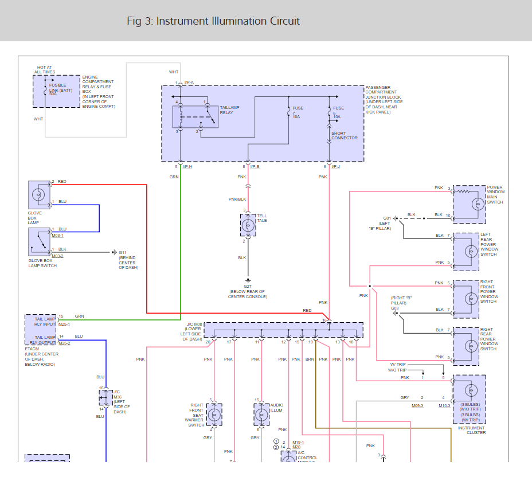Click the Fuse 7 10A symbol
The width and height of the screenshot is (532, 477).
289,112
